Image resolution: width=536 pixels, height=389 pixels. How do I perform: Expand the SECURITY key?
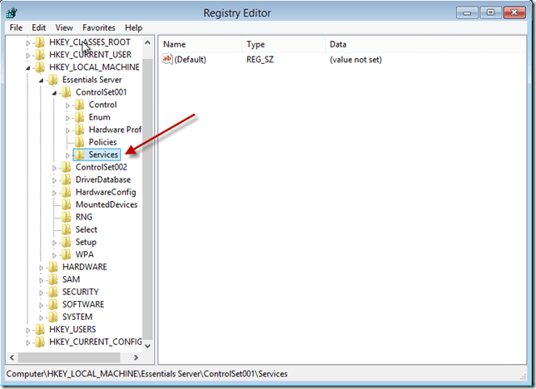point(41,293)
